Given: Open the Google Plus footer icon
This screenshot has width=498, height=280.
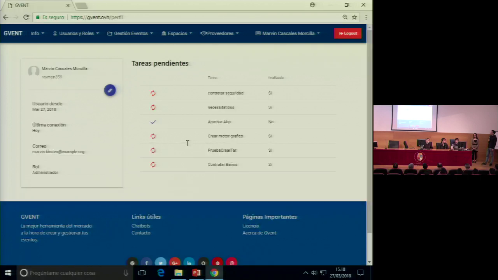Looking at the screenshot, I should (x=175, y=263).
